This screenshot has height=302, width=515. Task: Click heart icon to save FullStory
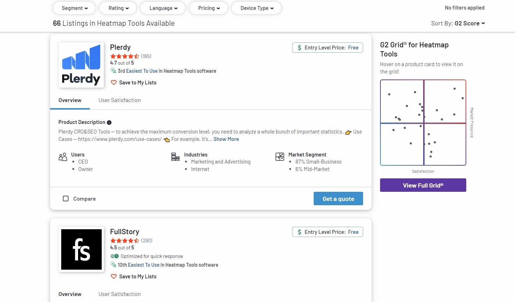tap(114, 277)
